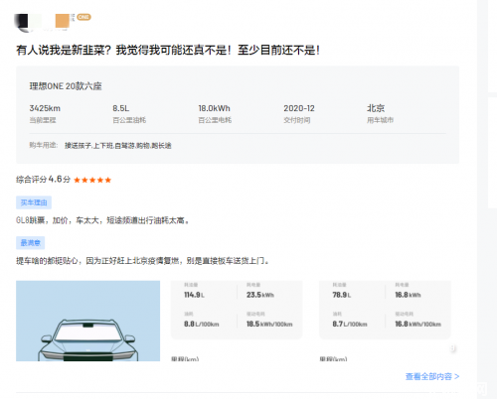Open the blue car illustration thumbnail

87,321
